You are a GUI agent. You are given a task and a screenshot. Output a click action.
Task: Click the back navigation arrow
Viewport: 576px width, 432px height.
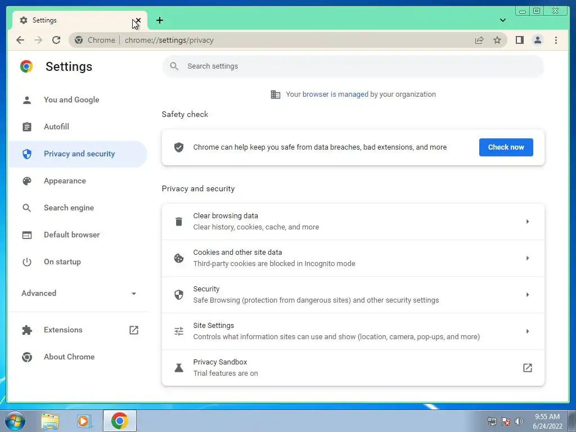click(20, 40)
